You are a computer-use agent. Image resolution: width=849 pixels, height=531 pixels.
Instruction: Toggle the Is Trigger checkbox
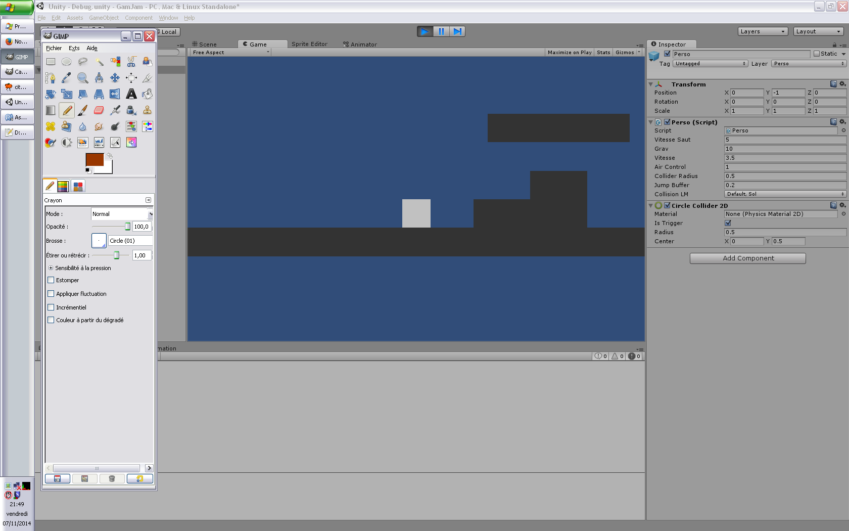(728, 223)
